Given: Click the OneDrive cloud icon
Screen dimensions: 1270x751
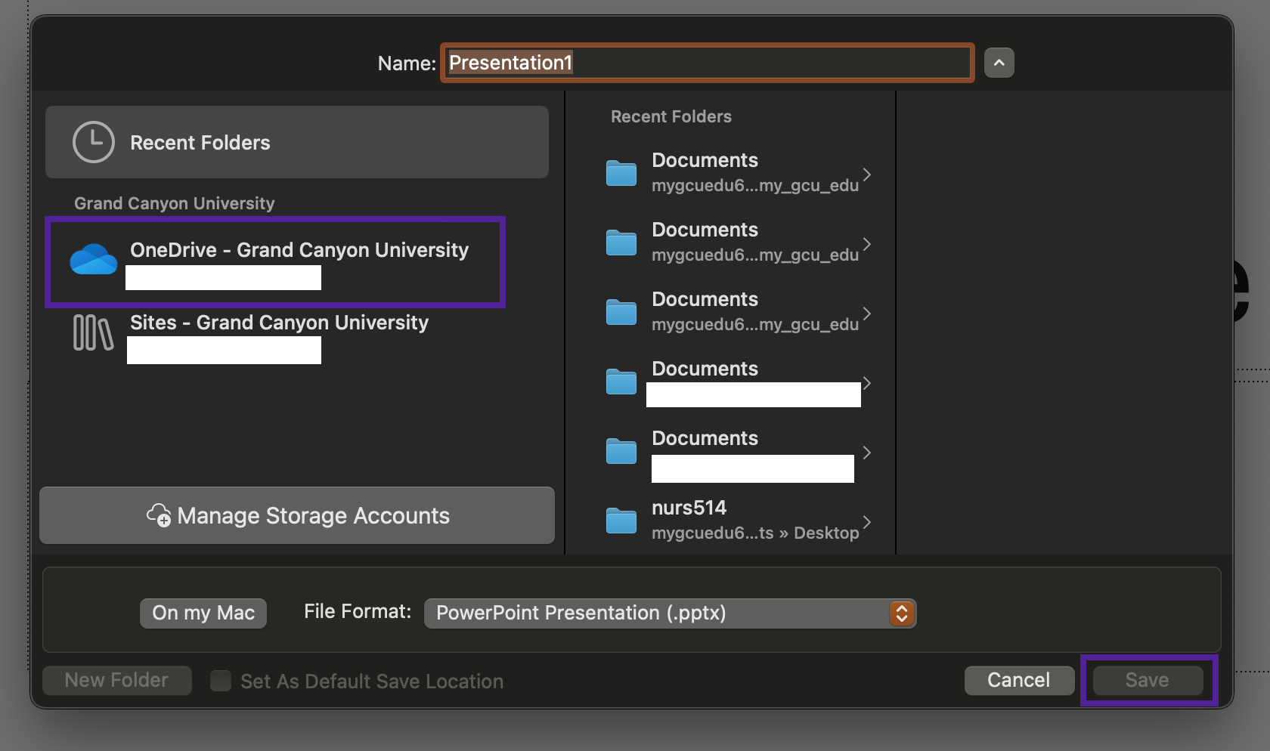Looking at the screenshot, I should click(93, 259).
